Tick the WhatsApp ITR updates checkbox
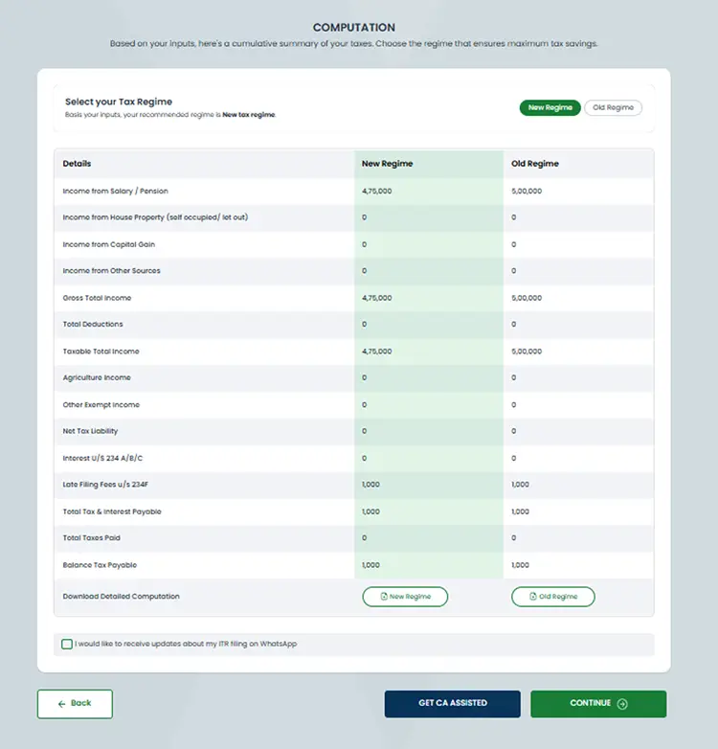The width and height of the screenshot is (718, 749). (x=67, y=644)
